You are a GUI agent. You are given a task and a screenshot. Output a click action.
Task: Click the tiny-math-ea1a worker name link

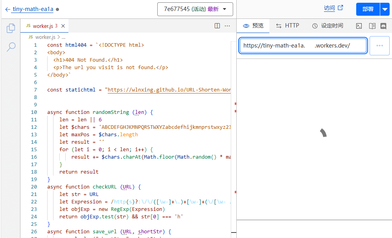[x=33, y=9]
